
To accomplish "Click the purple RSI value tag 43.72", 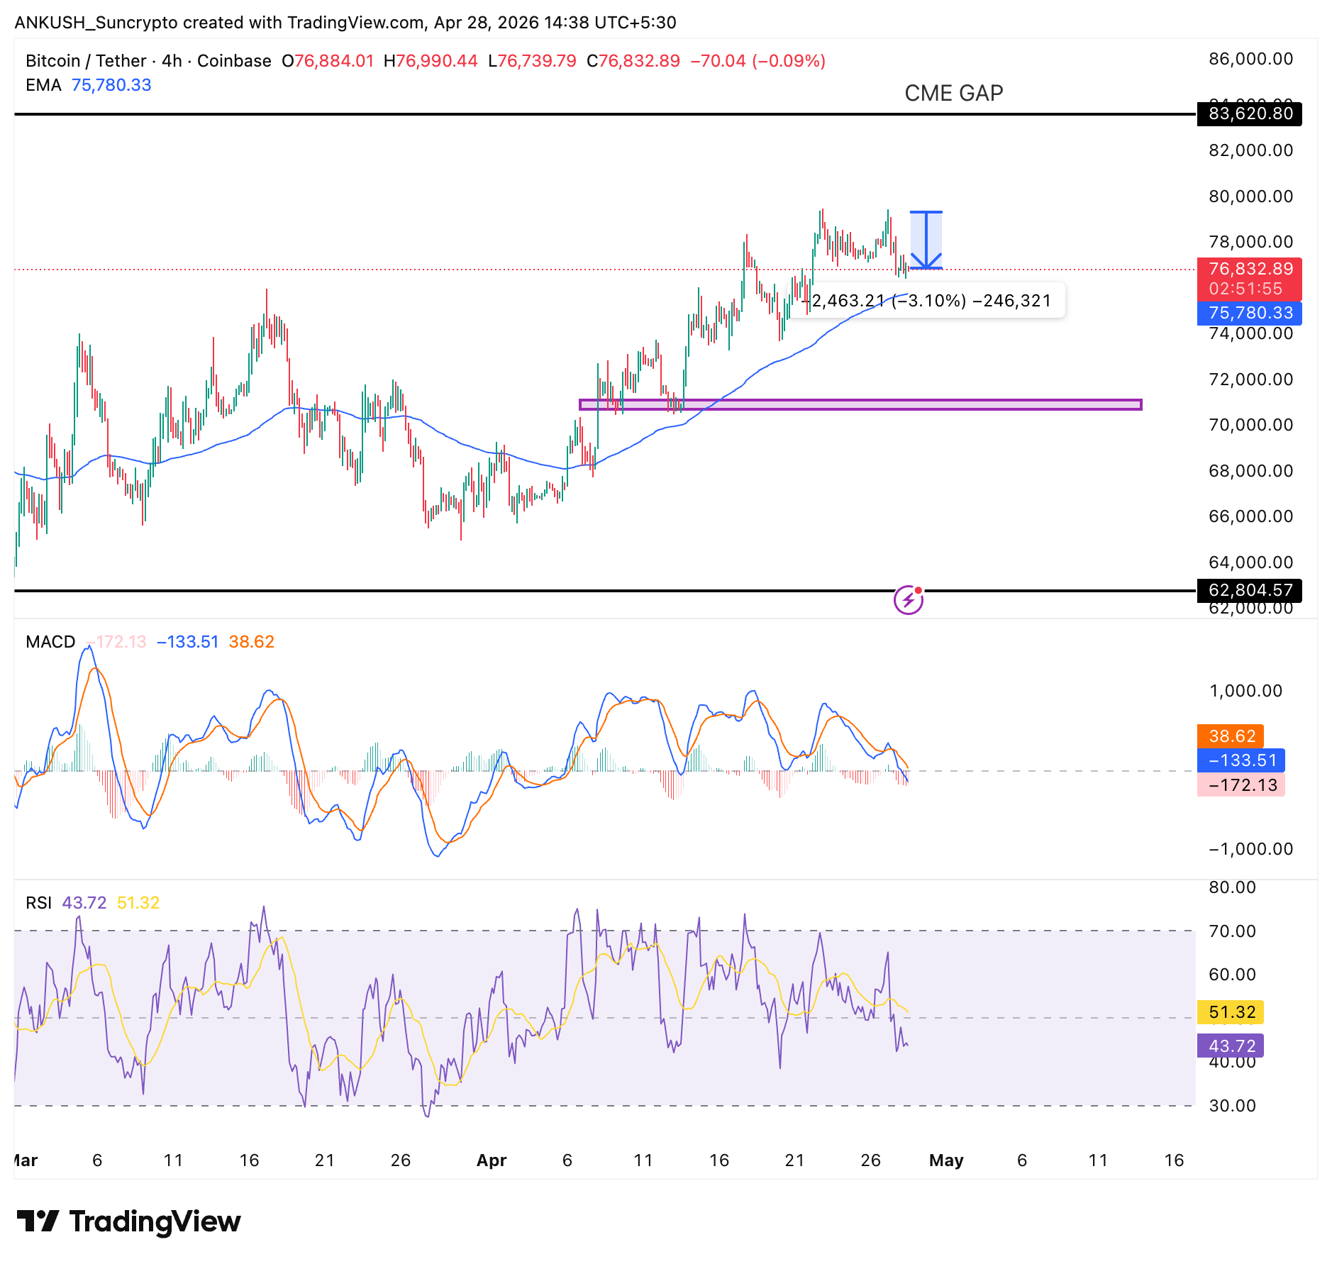I will click(1231, 1046).
